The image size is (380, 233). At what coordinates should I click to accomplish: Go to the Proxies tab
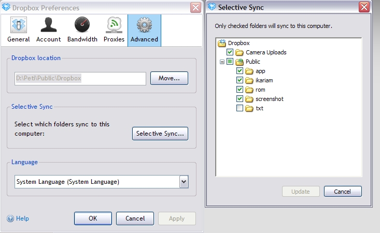coord(114,30)
